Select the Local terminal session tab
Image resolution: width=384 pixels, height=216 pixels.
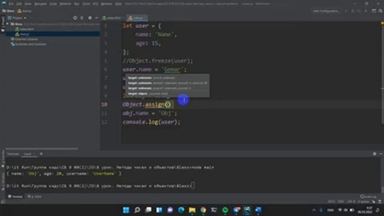click(x=29, y=154)
